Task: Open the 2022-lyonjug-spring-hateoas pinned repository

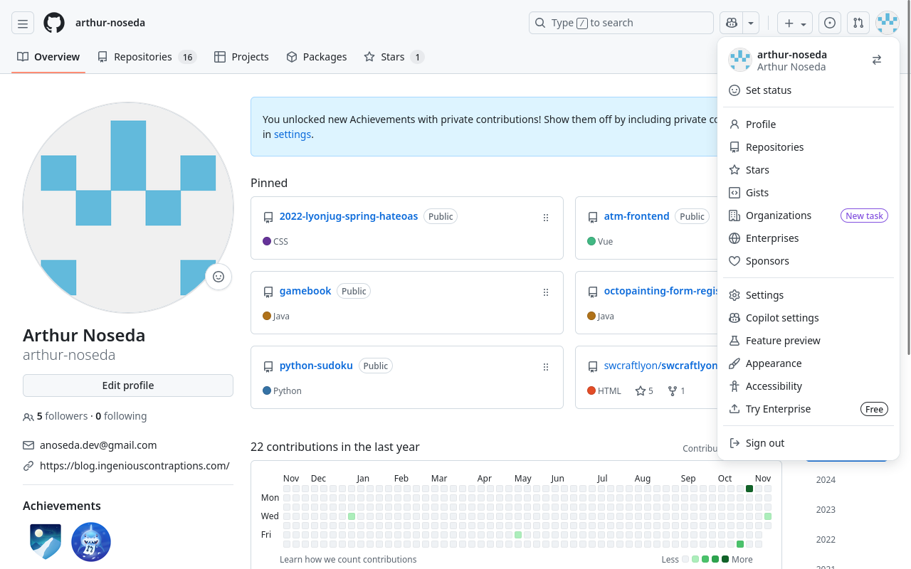Action: [x=349, y=216]
